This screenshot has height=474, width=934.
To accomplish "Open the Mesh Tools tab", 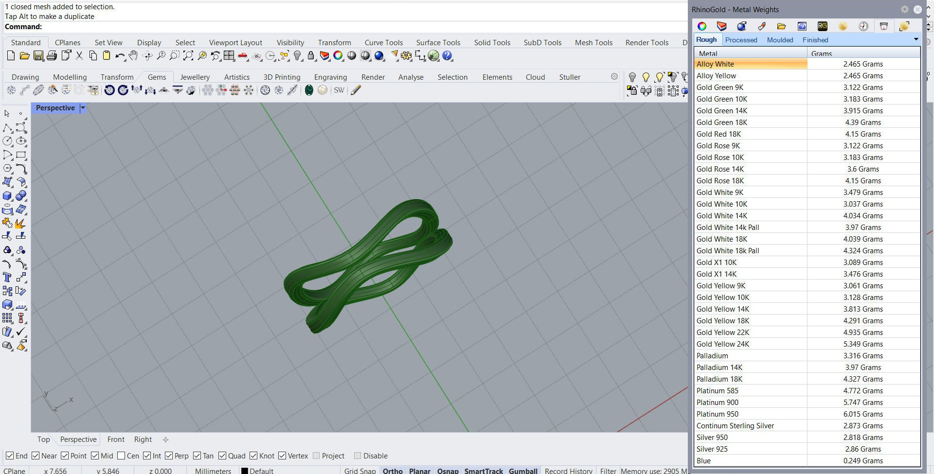I will pos(593,42).
